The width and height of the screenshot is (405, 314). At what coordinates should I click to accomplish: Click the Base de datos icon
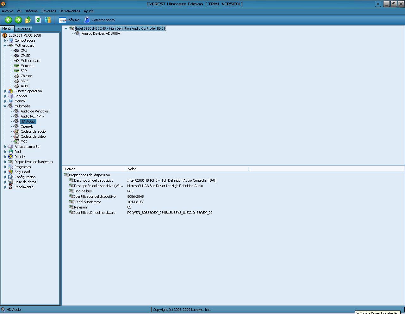[11, 182]
